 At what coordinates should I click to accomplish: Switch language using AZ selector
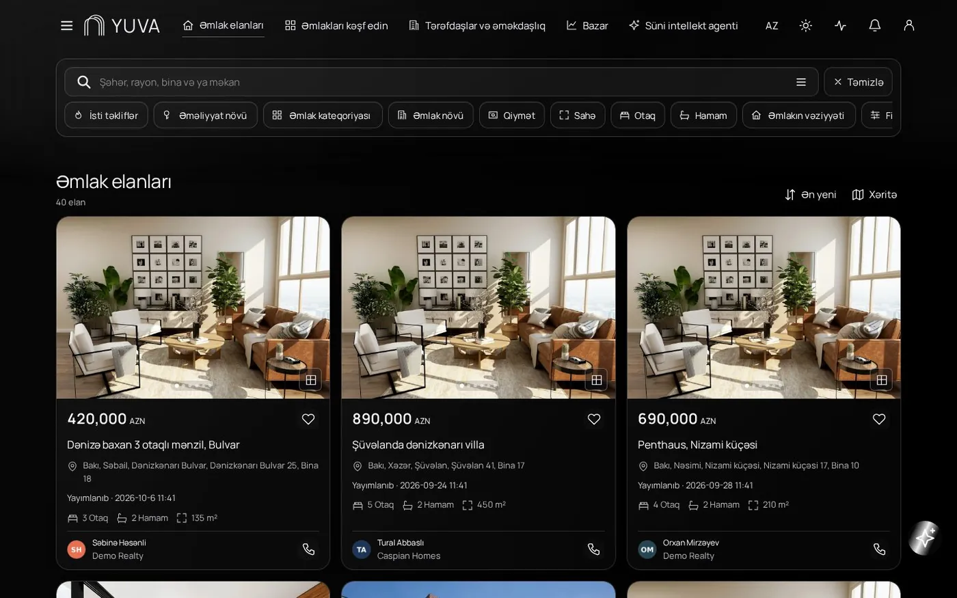772,26
